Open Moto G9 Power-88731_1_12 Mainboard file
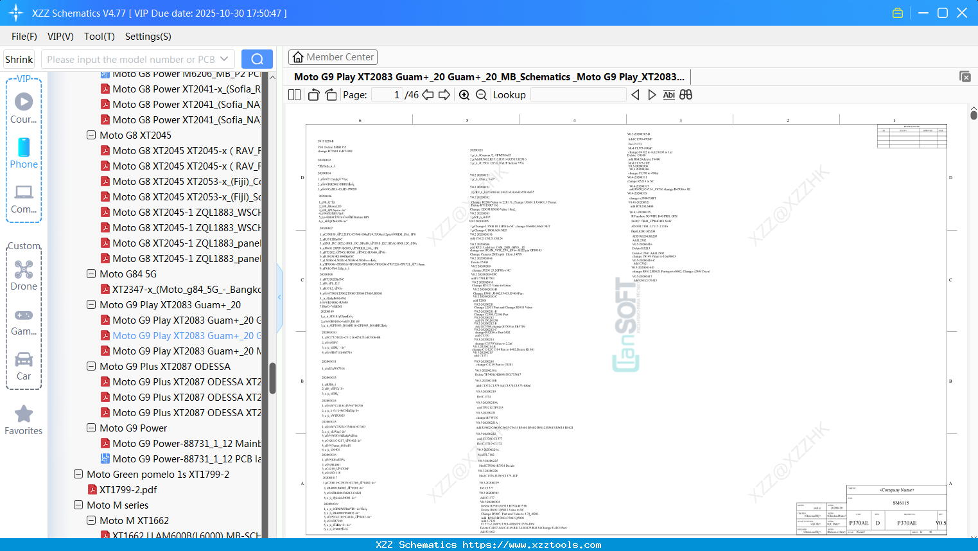This screenshot has width=978, height=551. [x=186, y=443]
